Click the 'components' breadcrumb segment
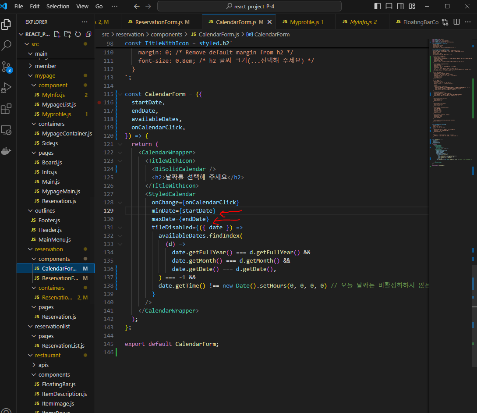Screen dimensions: 477x413 166,34
